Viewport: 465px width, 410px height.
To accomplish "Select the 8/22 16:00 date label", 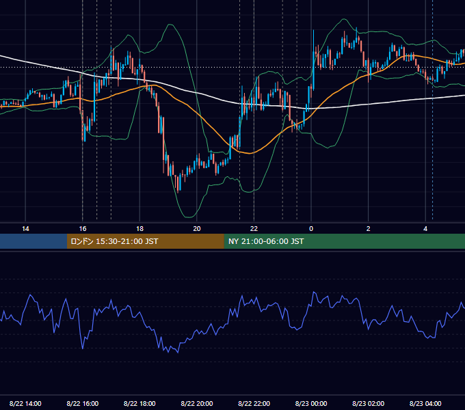I will click(83, 403).
